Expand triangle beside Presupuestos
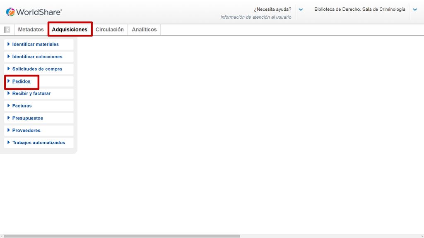This screenshot has height=238, width=424. coord(8,118)
